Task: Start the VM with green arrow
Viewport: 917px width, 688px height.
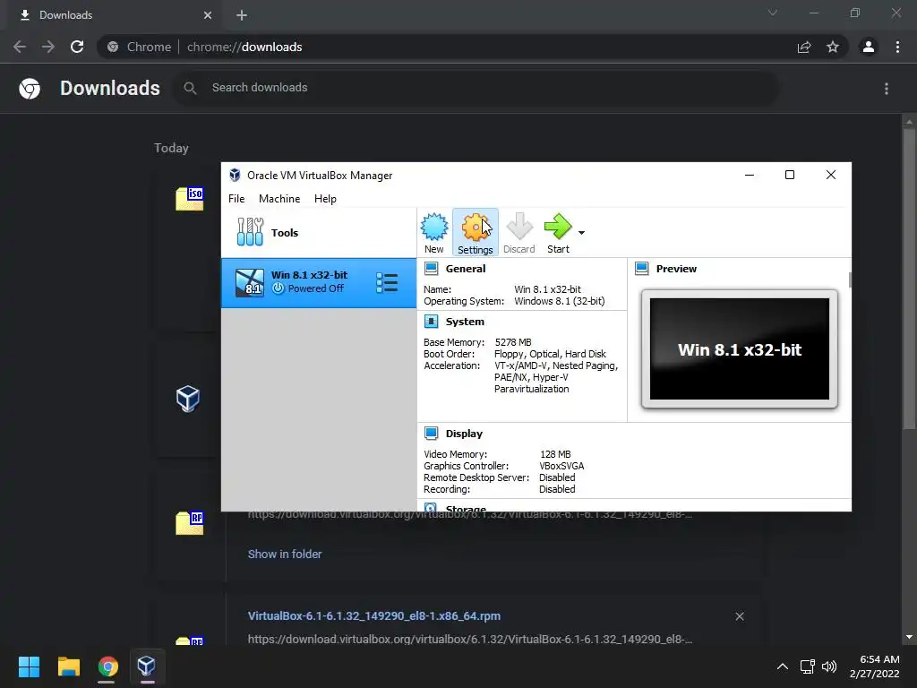Action: (x=558, y=232)
